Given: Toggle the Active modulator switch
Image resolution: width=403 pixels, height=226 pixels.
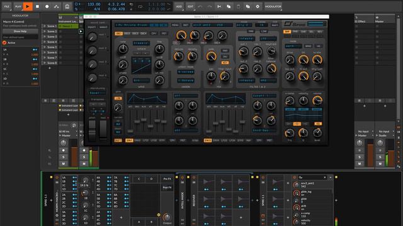Looking at the screenshot, I should click(4, 43).
